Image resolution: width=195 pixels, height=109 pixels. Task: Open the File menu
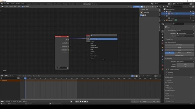[5, 4]
